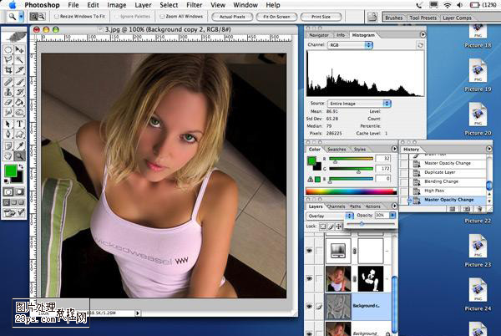Enable Resize Windows To Fit checkbox
This screenshot has width=501, height=336.
pyautogui.click(x=57, y=17)
